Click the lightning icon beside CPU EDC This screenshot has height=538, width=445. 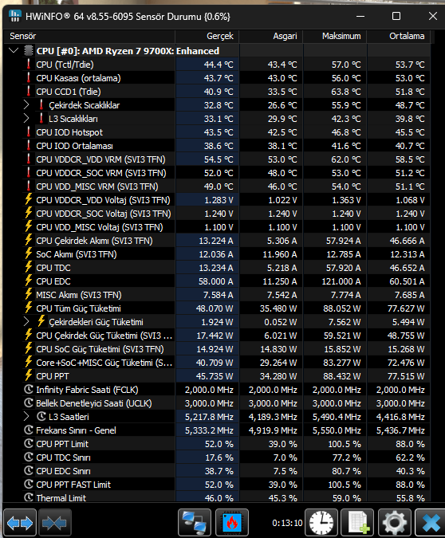tap(29, 281)
